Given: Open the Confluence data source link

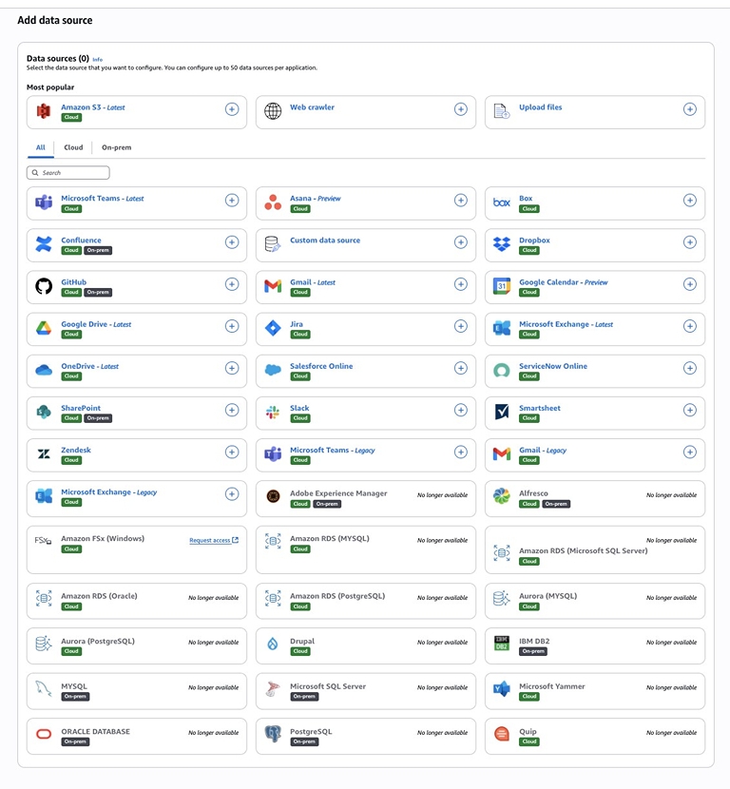Looking at the screenshot, I should pyautogui.click(x=81, y=241).
